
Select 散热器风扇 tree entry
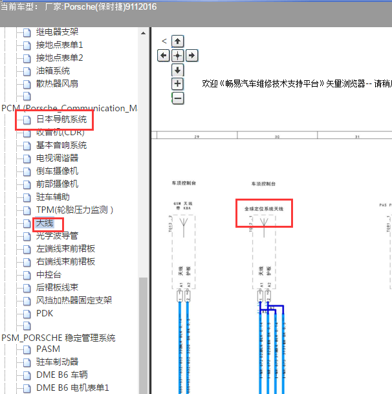click(57, 83)
